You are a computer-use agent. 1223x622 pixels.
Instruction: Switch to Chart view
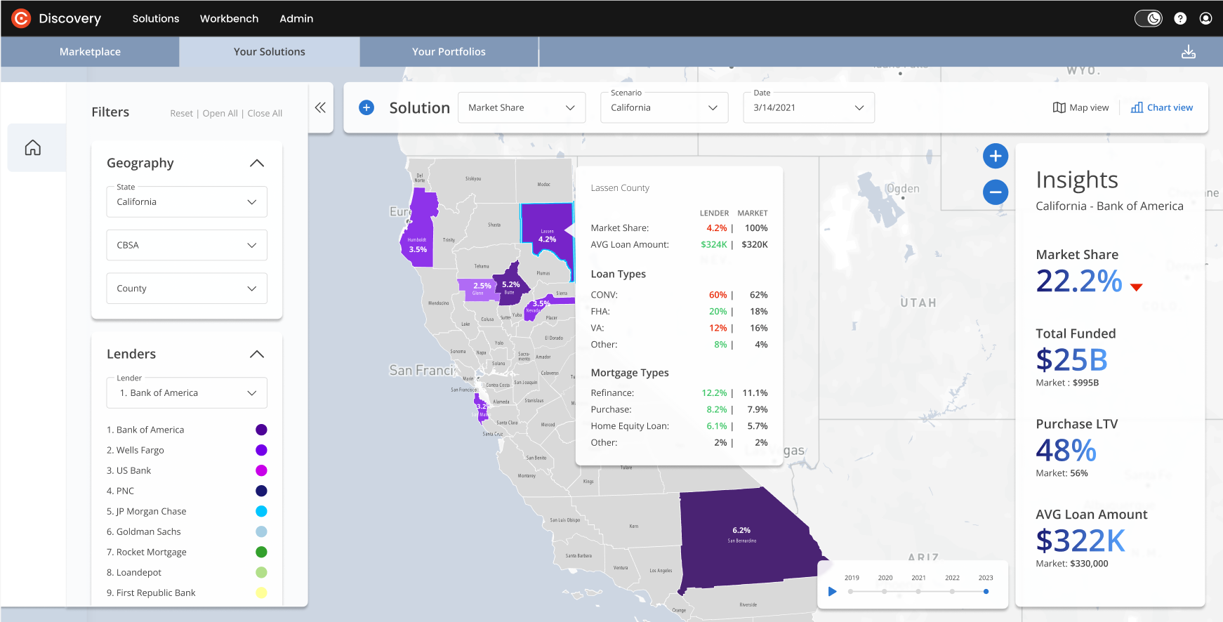pos(1162,107)
